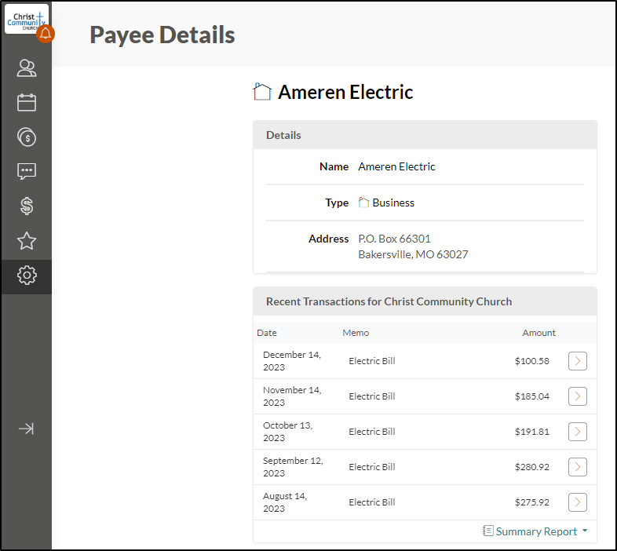This screenshot has height=551, width=617.
Task: Click Electric Bill memo in August row
Action: (372, 502)
